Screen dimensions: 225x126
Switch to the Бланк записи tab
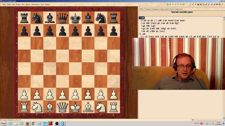(x=165, y=9)
